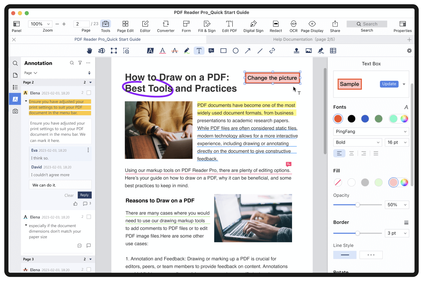Pick the underline annotation tool
423x281 pixels.
[162, 51]
